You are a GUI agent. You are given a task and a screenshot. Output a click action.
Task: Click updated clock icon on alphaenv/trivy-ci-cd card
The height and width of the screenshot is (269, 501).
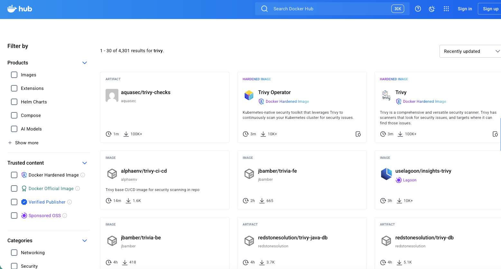click(x=108, y=201)
